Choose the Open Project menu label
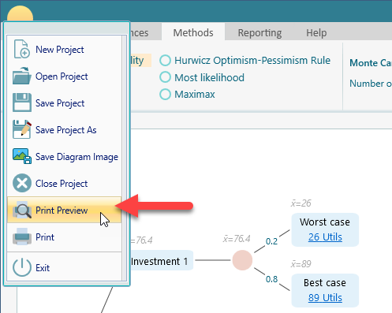 click(x=62, y=76)
